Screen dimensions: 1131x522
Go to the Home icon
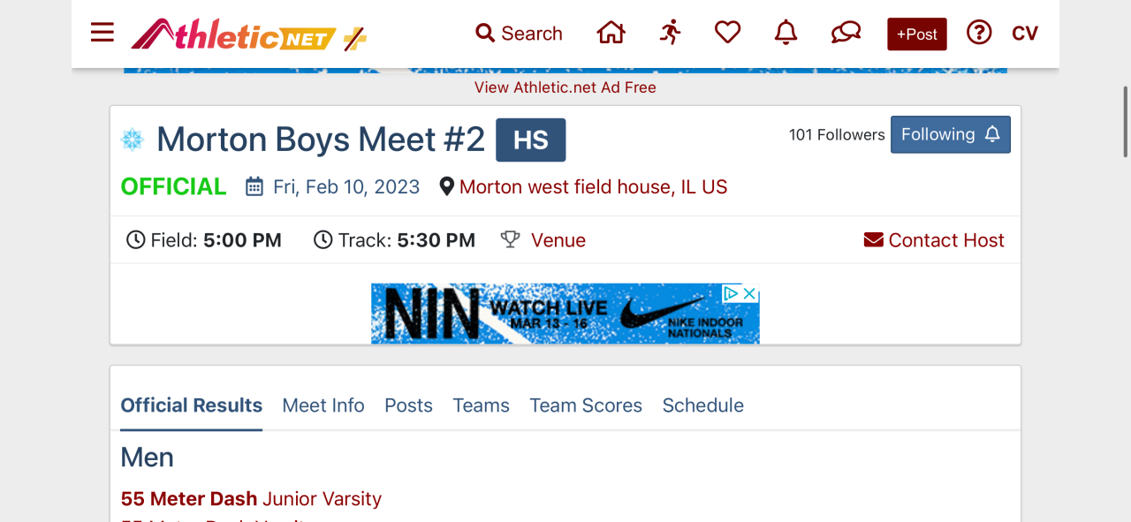[x=611, y=34]
